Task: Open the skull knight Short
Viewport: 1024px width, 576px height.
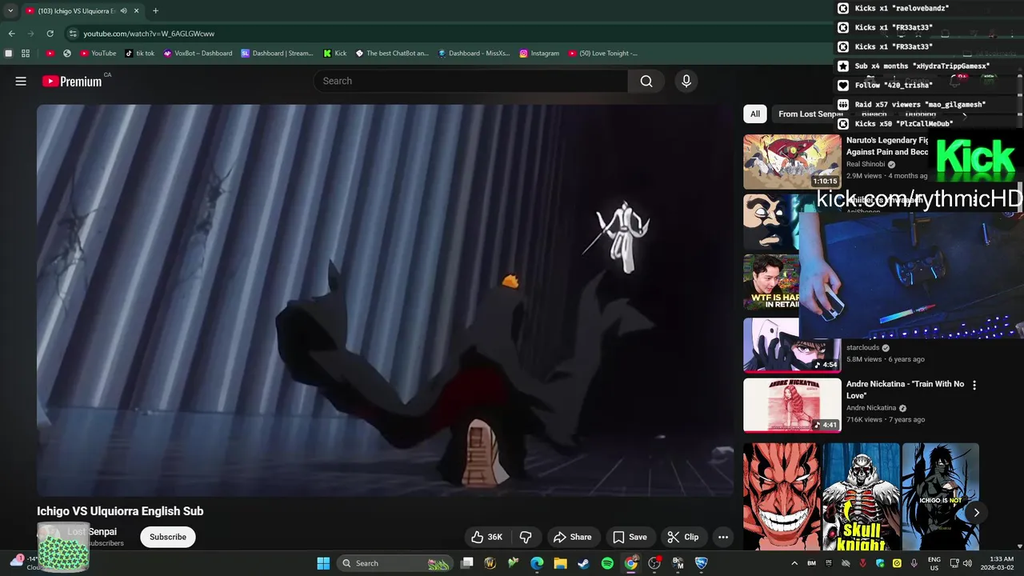Action: [x=861, y=497]
